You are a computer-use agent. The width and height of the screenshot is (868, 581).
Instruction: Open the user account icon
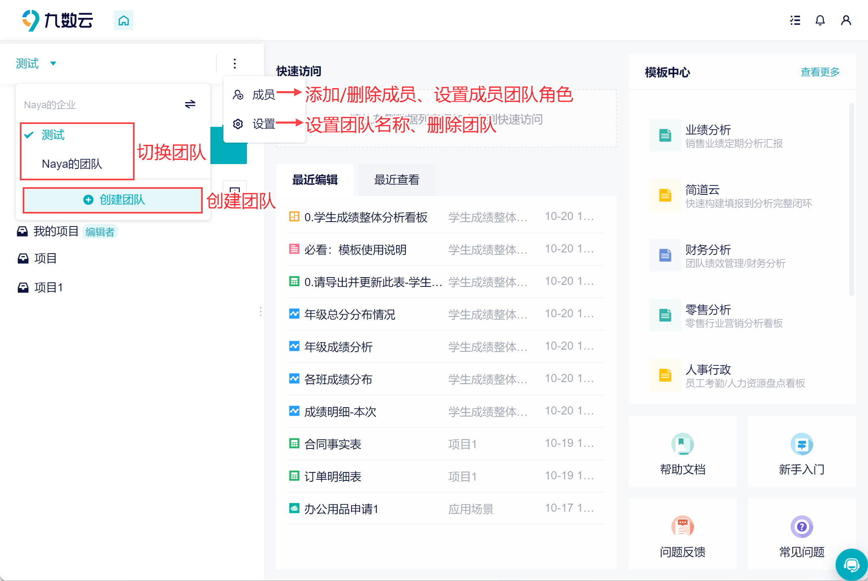pyautogui.click(x=846, y=20)
